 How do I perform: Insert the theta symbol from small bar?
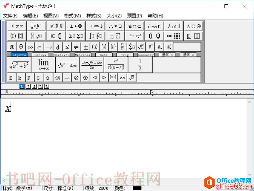pos(21,47)
